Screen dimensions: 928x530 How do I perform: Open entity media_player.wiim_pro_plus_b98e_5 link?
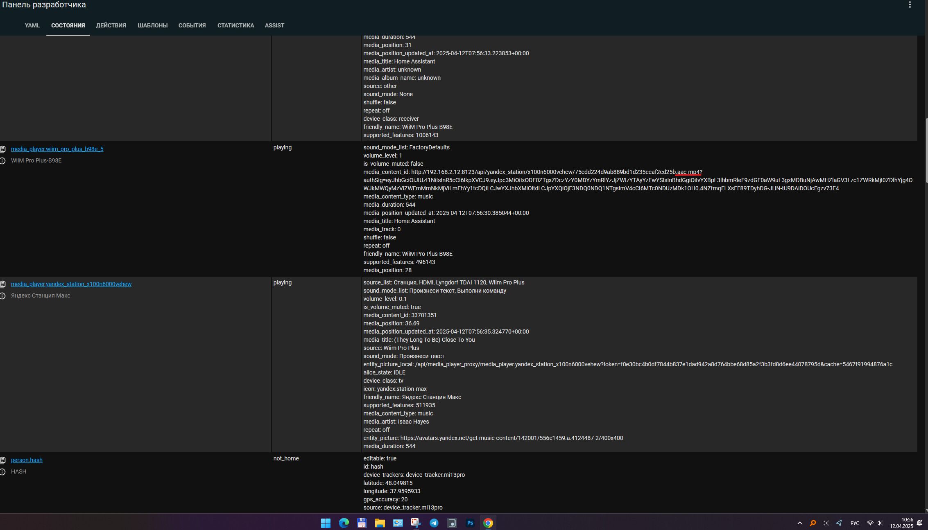(x=57, y=149)
